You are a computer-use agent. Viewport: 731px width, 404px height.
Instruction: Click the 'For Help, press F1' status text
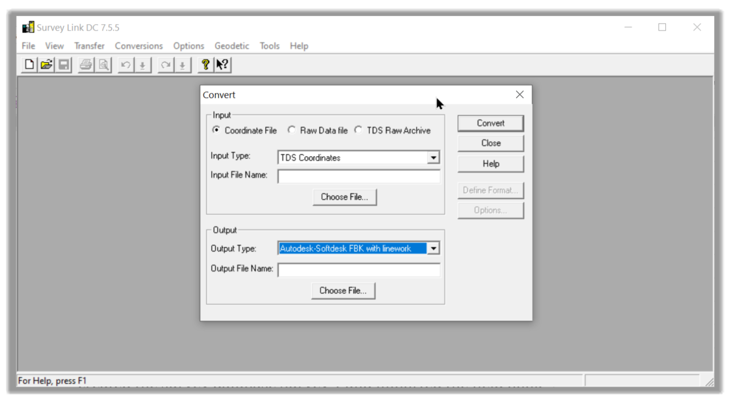click(x=52, y=381)
